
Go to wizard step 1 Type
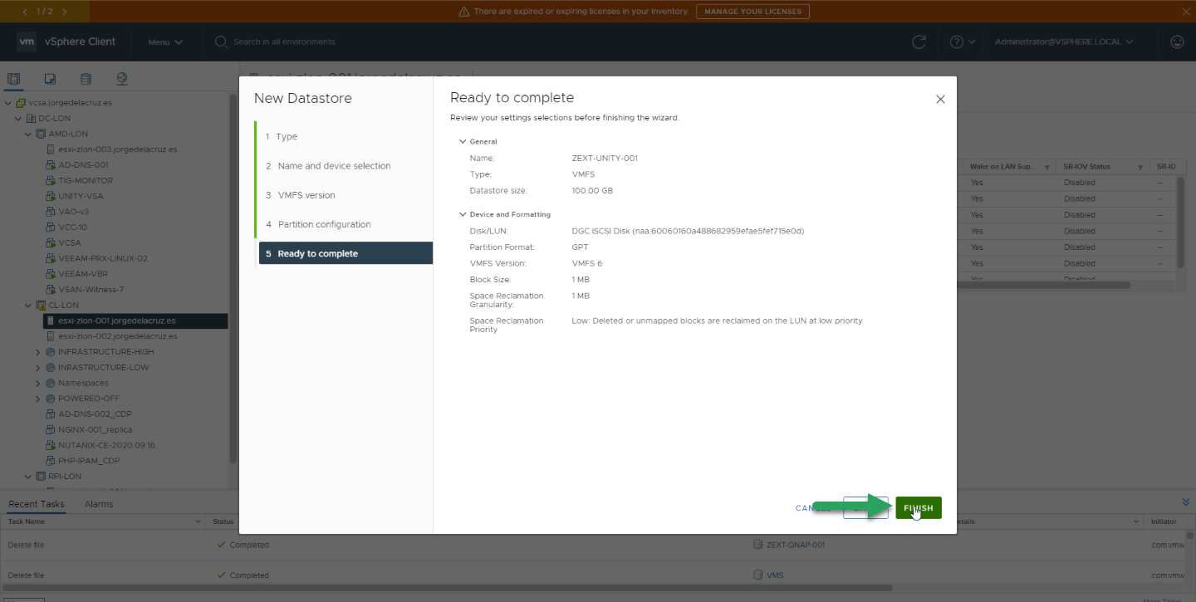point(345,136)
